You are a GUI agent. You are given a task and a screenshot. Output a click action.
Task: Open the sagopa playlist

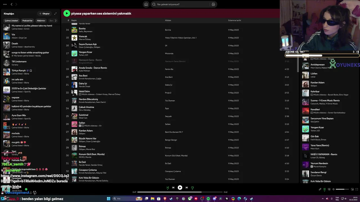[31, 99]
